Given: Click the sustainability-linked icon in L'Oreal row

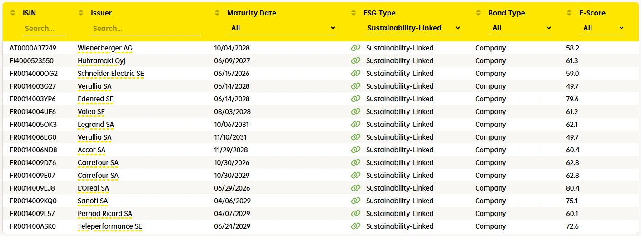Looking at the screenshot, I should coord(355,188).
